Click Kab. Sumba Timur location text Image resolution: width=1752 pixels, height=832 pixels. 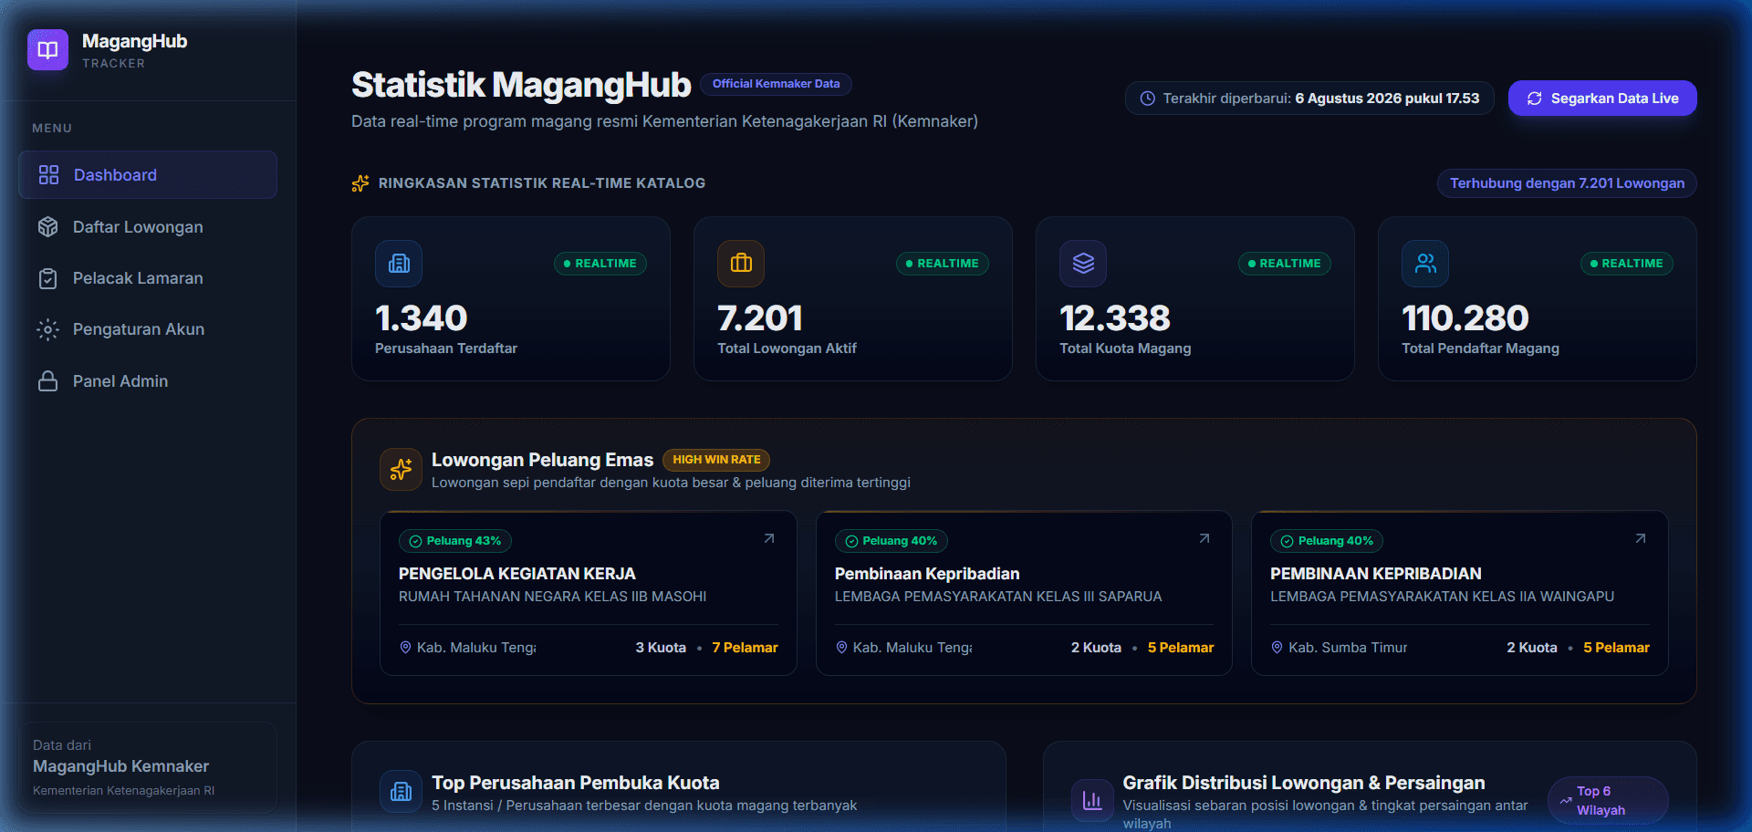[1348, 648]
